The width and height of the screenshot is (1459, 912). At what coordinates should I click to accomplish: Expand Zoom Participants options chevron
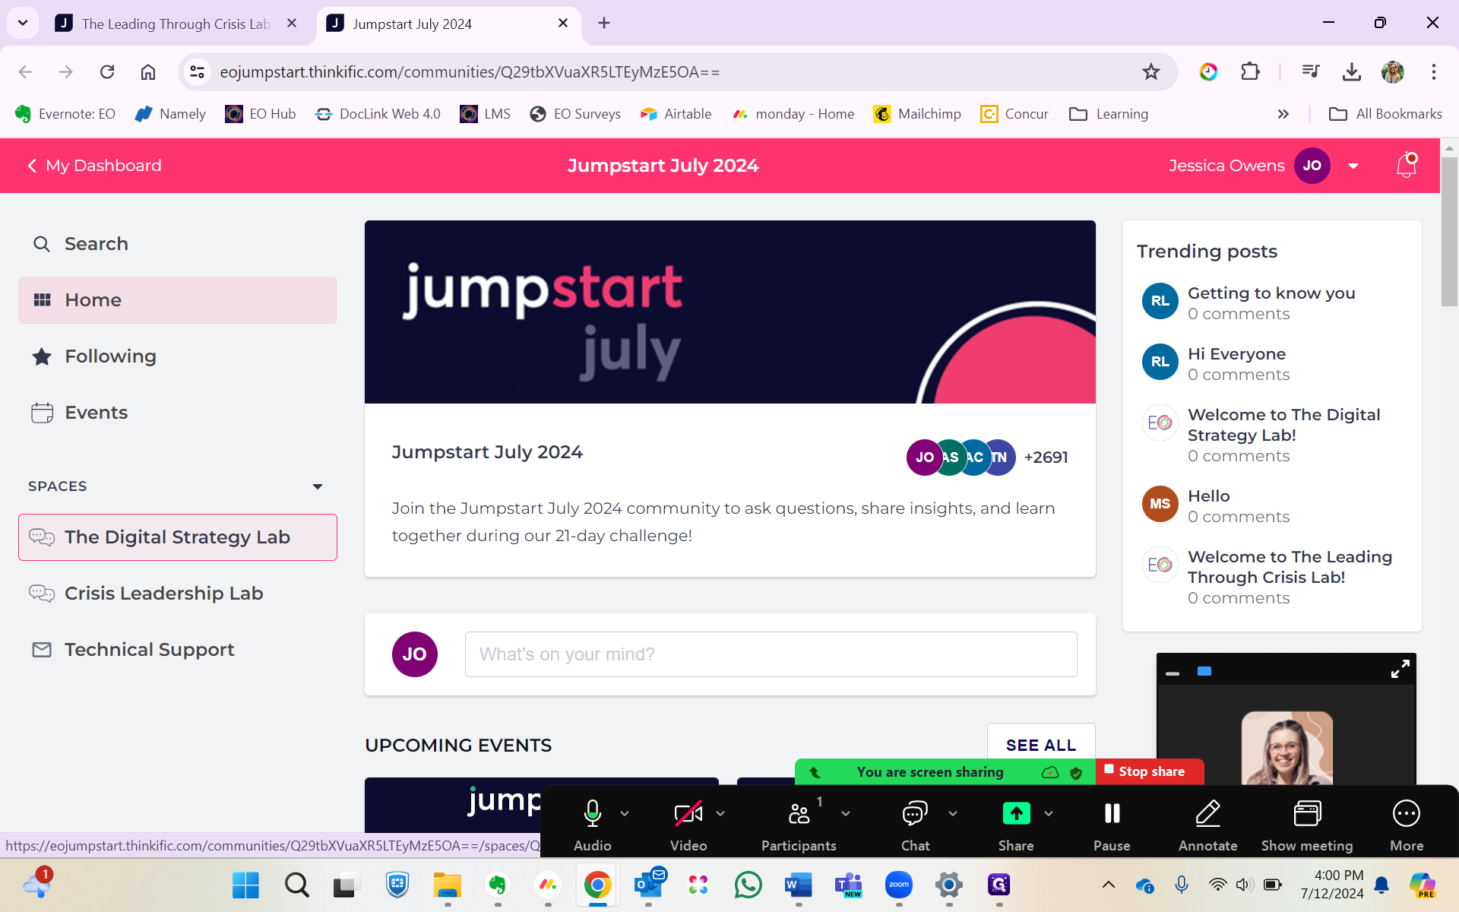(846, 813)
